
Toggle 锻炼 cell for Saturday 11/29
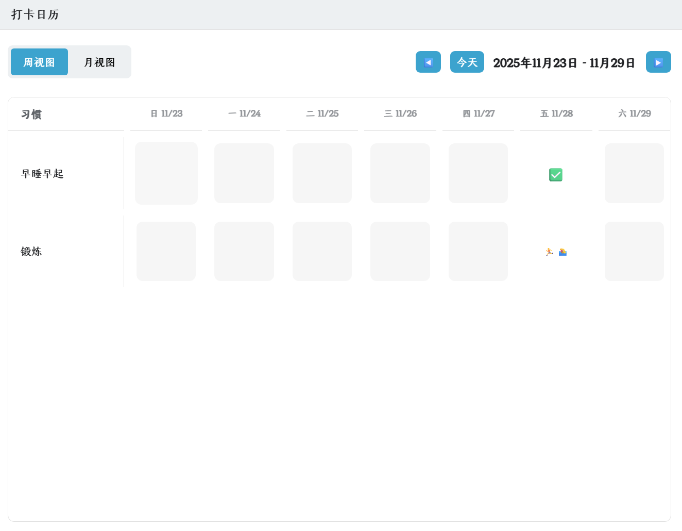(634, 252)
